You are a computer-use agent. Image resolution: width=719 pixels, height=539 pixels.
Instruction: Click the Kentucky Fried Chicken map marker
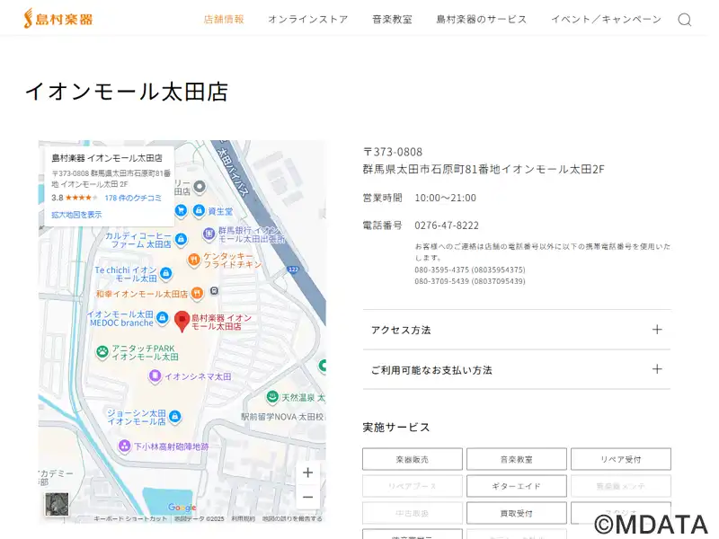pyautogui.click(x=193, y=260)
